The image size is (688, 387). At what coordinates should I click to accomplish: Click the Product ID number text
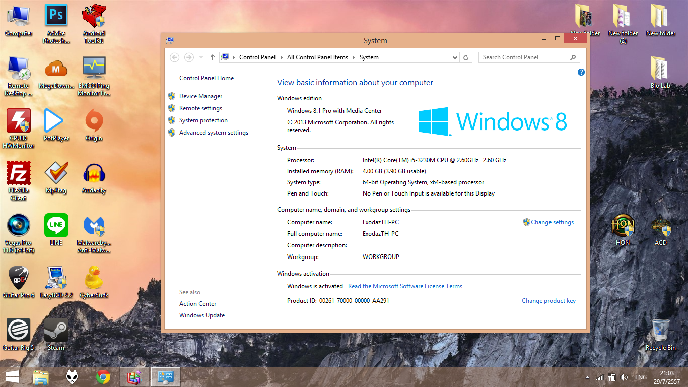click(354, 301)
